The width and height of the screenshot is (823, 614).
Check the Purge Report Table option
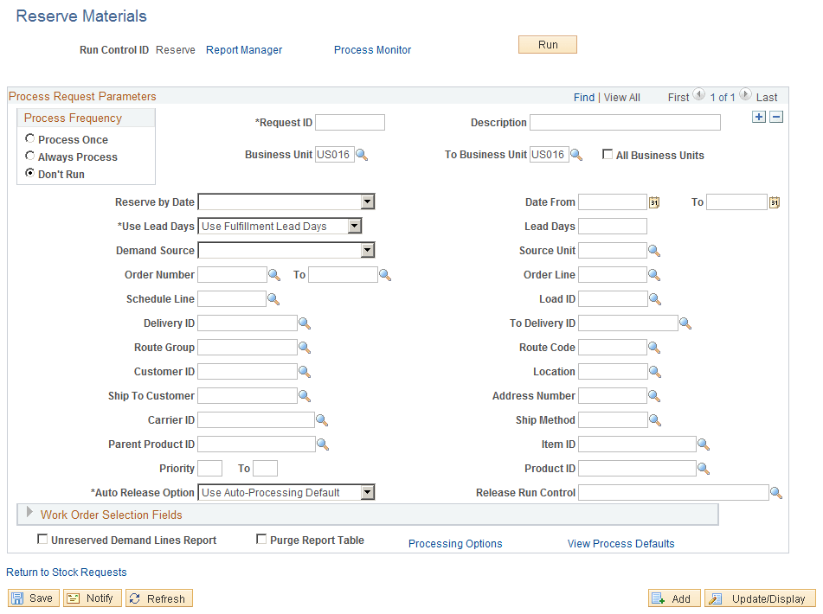pos(261,539)
